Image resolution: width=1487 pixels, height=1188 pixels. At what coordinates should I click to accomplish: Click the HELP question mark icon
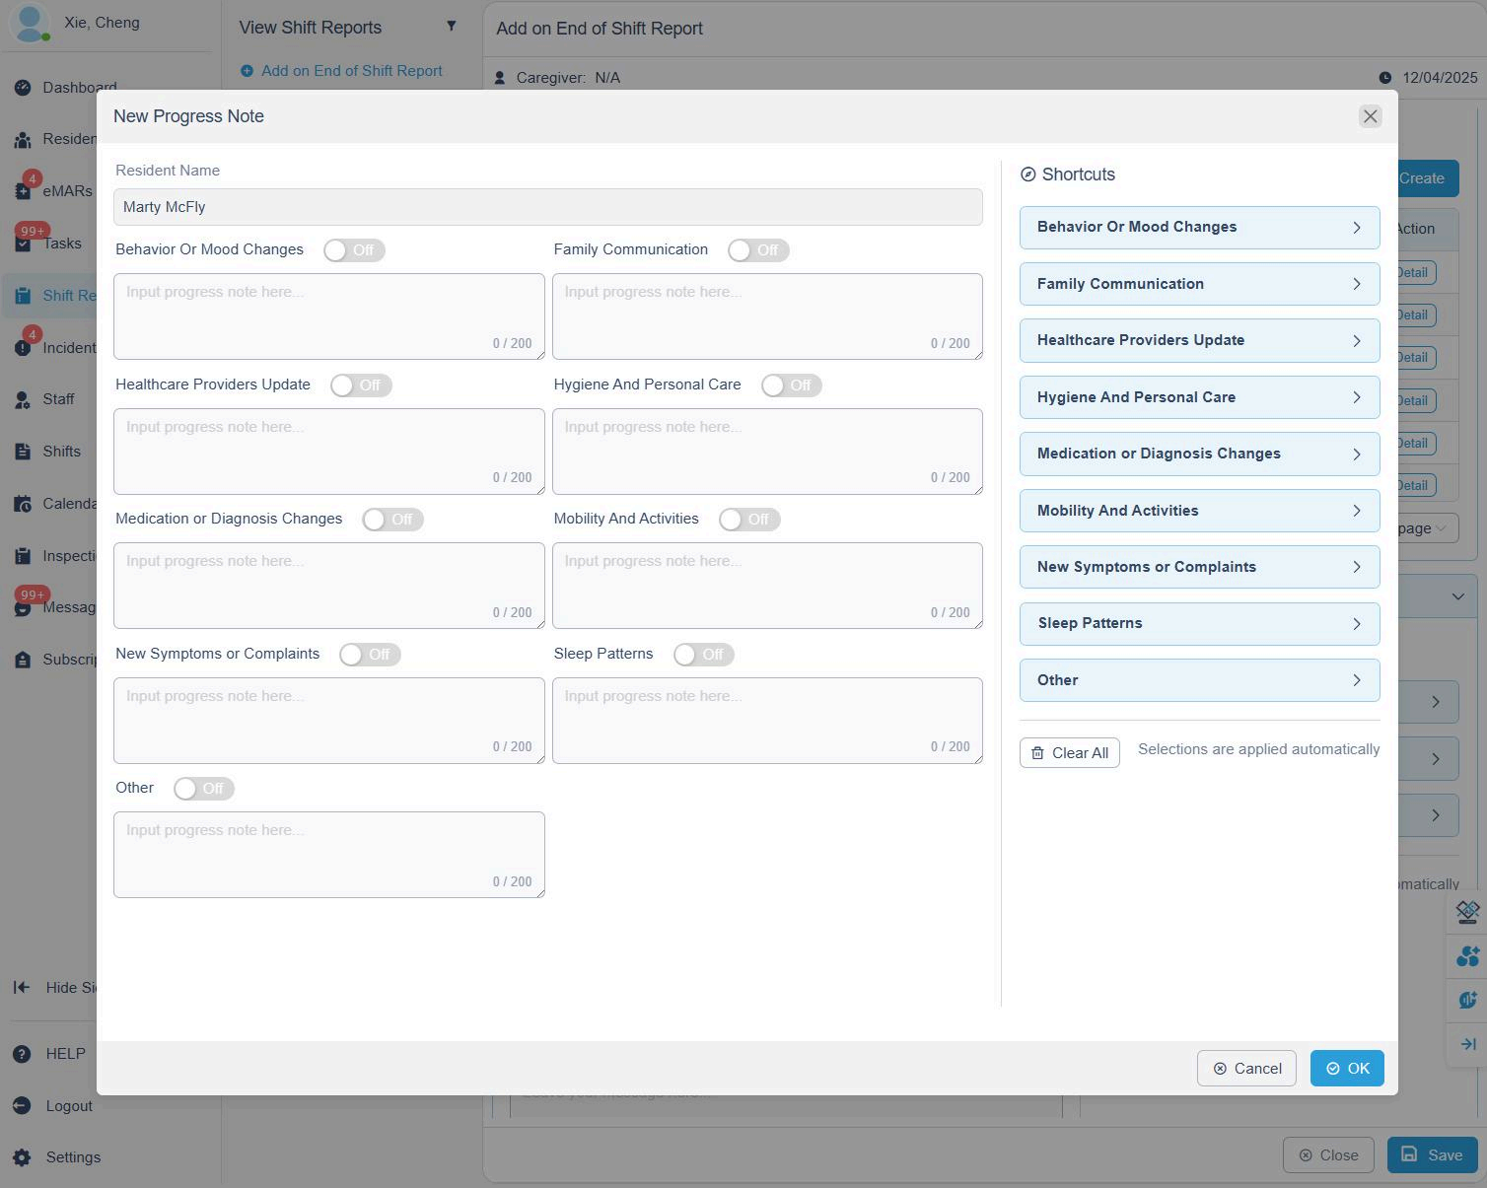(x=23, y=1054)
